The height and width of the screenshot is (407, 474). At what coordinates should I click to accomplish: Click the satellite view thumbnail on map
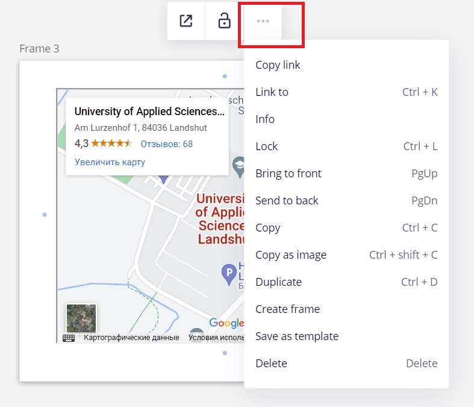click(81, 318)
